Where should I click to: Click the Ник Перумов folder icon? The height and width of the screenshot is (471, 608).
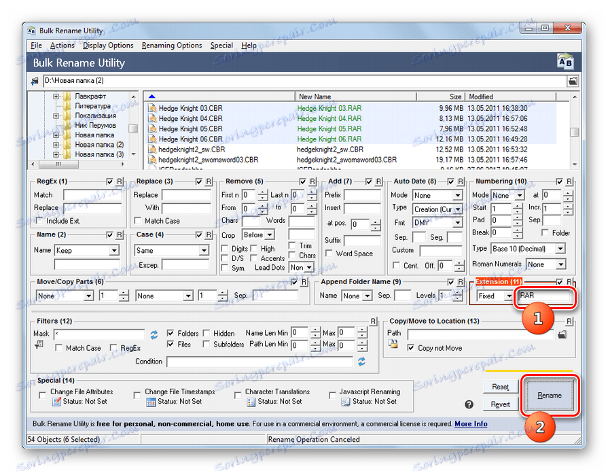pyautogui.click(x=67, y=125)
